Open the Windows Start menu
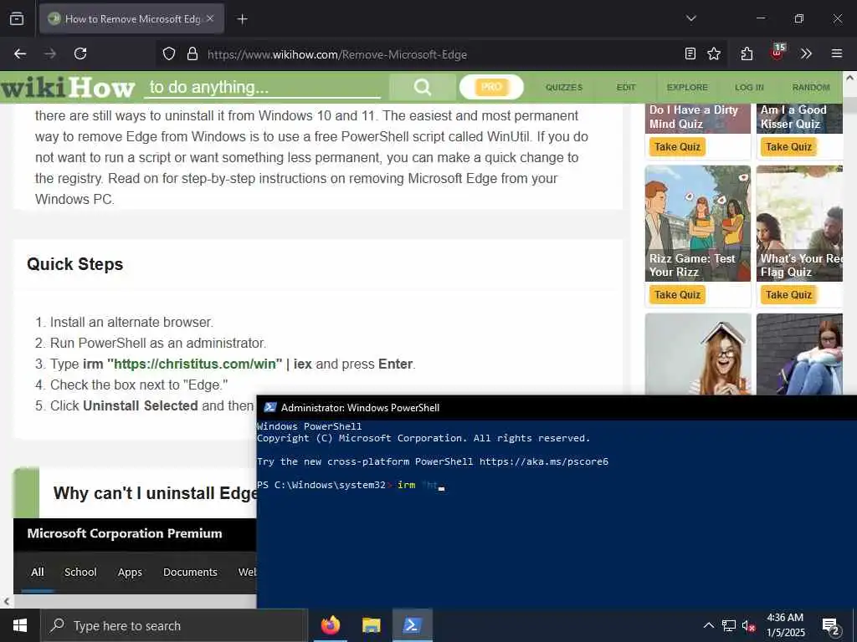 20,625
